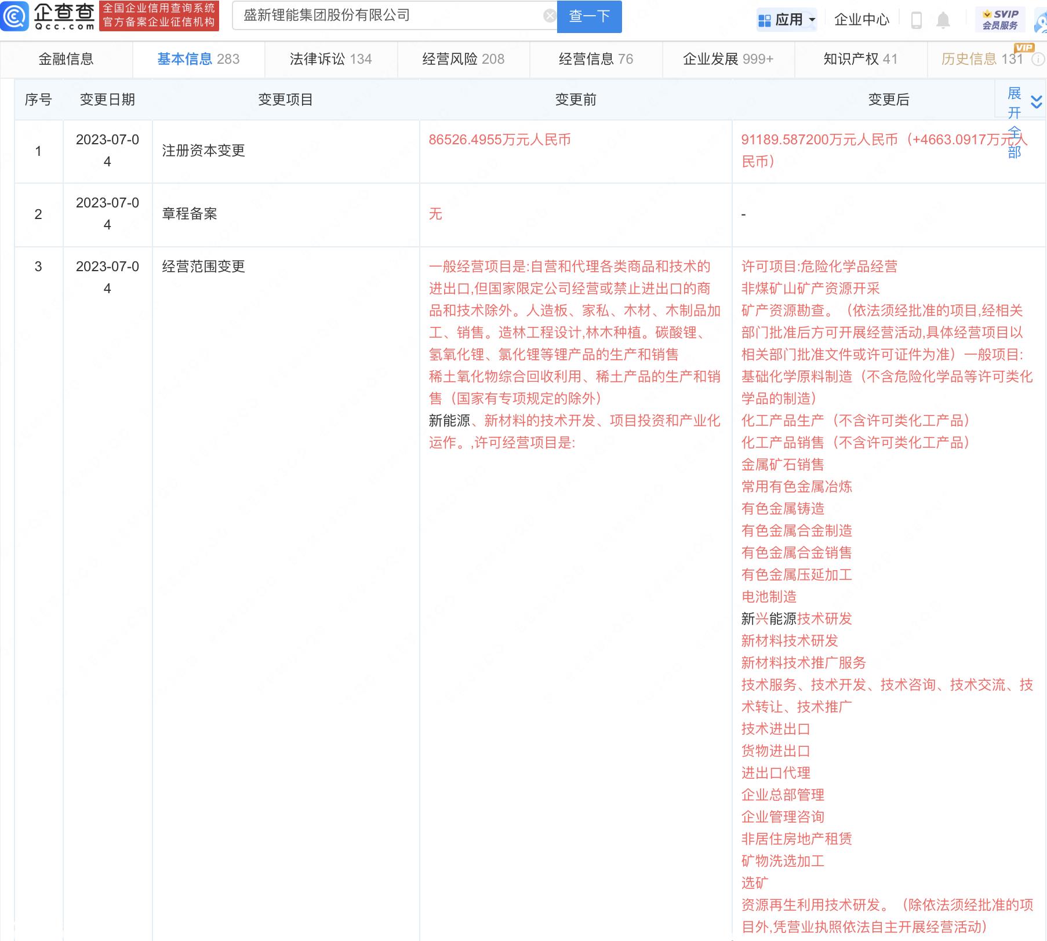Click the 变更日期 column header
The image size is (1047, 941).
click(x=107, y=100)
